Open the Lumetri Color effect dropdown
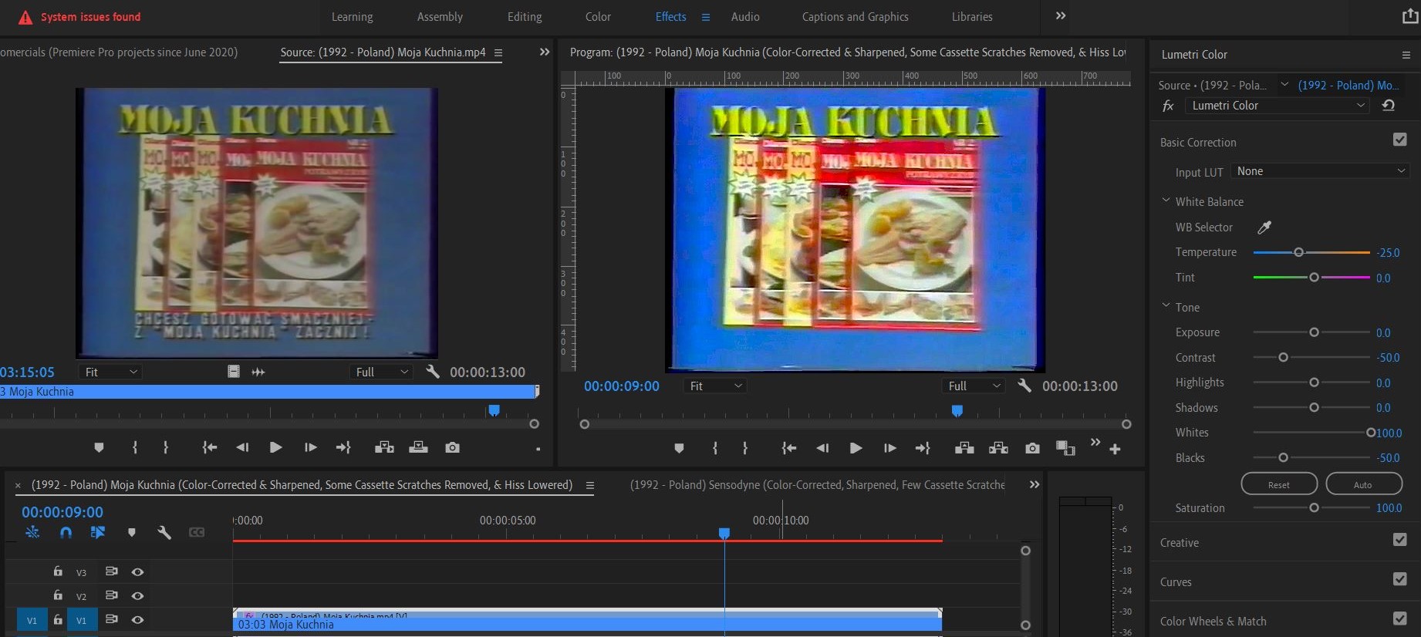The image size is (1421, 637). pos(1278,106)
